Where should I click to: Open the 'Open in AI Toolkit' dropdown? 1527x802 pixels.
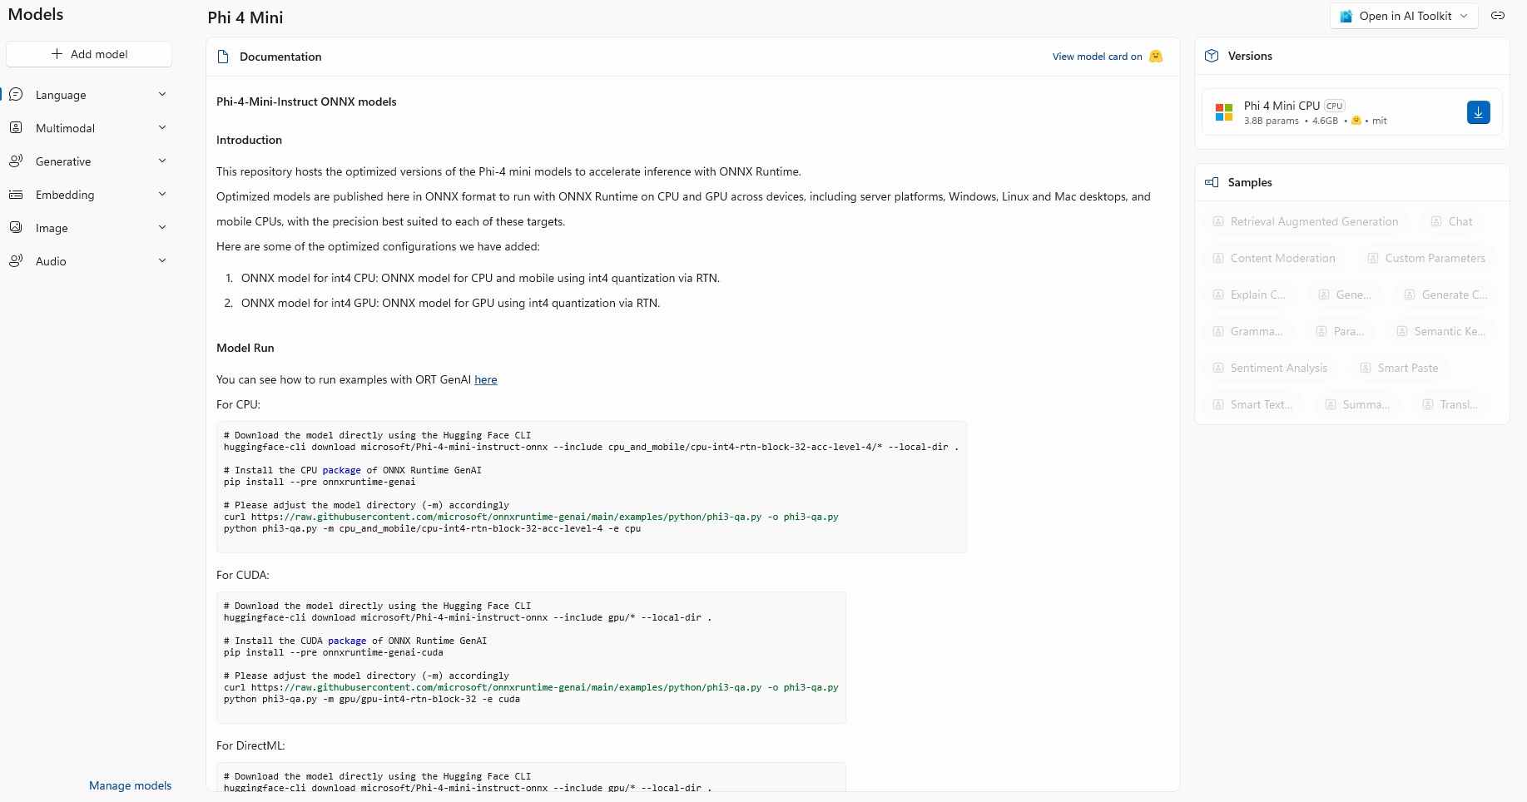point(1404,16)
